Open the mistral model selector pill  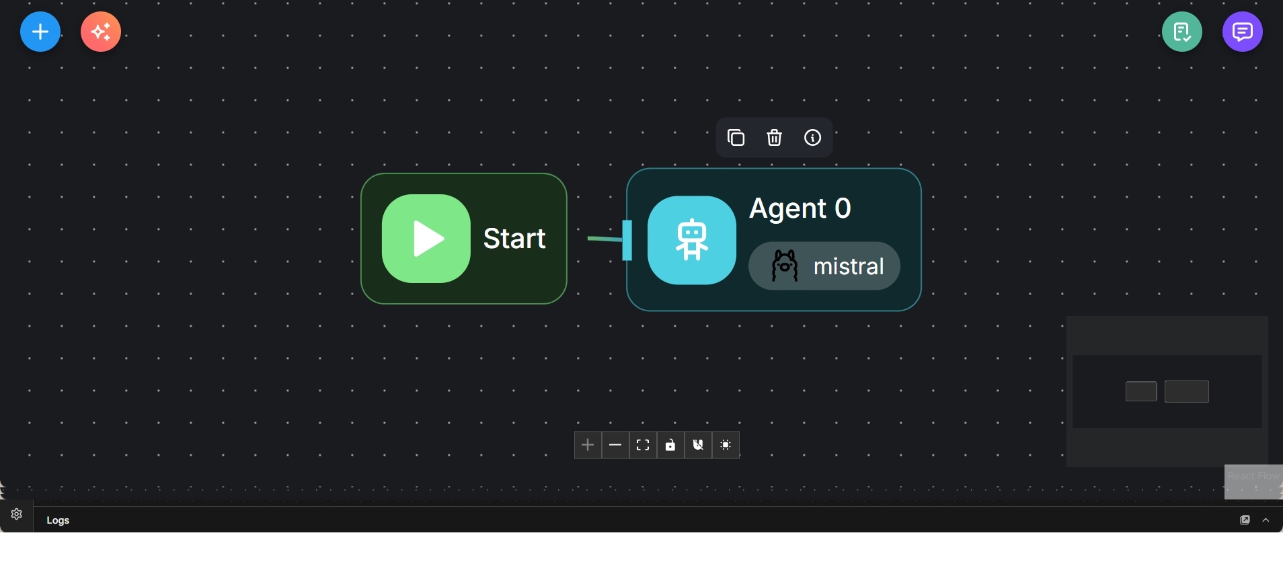(824, 266)
